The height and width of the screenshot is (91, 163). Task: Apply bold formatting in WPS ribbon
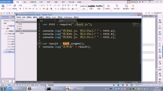coord(20,9)
